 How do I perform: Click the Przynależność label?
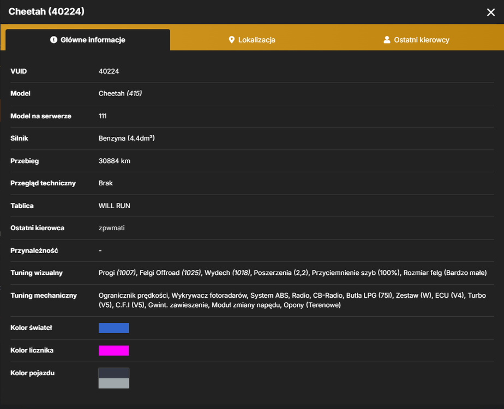[x=34, y=250]
